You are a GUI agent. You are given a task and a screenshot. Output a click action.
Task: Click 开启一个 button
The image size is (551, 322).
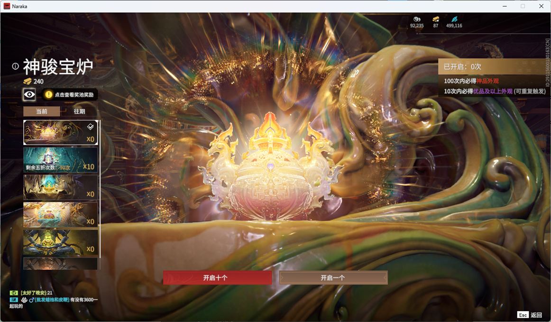coord(333,277)
